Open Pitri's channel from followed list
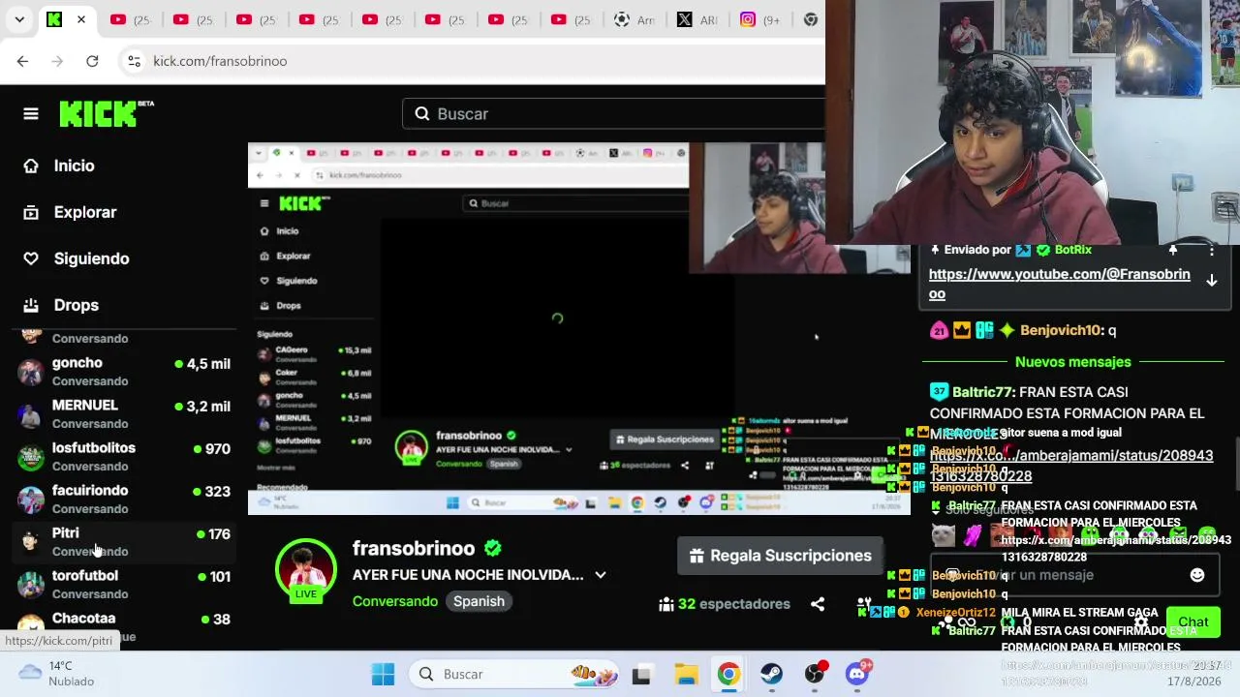Screen dimensions: 1240x697 tap(124, 542)
